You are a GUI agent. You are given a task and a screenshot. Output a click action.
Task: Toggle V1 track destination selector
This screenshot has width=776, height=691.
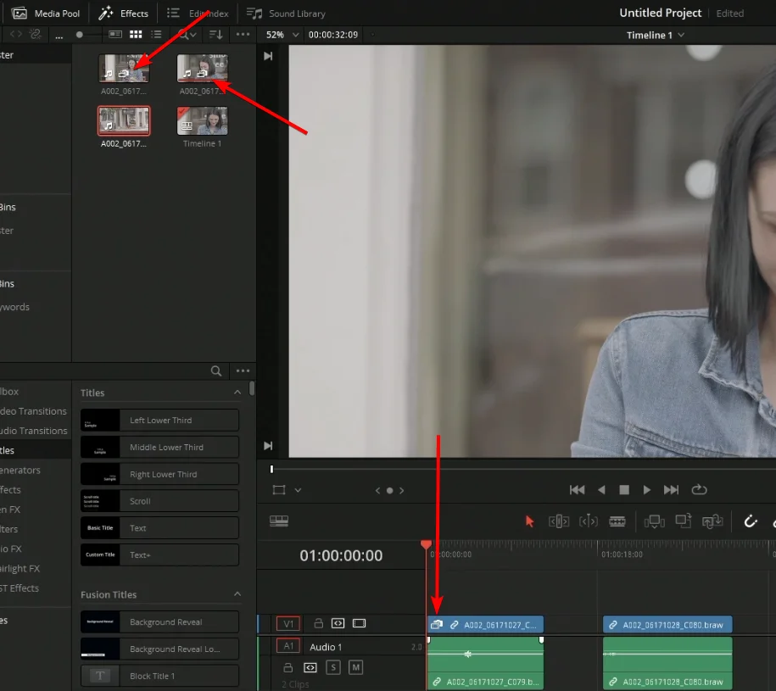click(x=288, y=624)
